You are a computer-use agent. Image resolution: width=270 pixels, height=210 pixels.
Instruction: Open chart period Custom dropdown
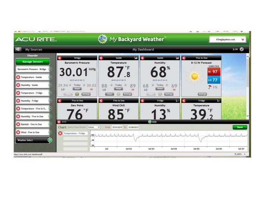tap(94, 127)
